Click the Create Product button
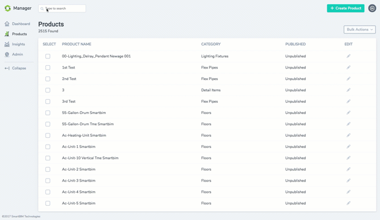Screen dimensions: 380x220 click(345, 9)
